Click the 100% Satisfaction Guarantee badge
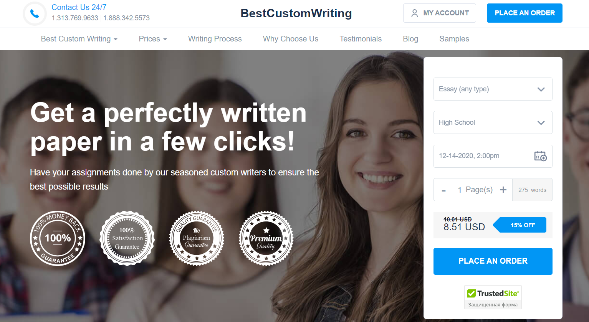The image size is (589, 322). pyautogui.click(x=127, y=238)
